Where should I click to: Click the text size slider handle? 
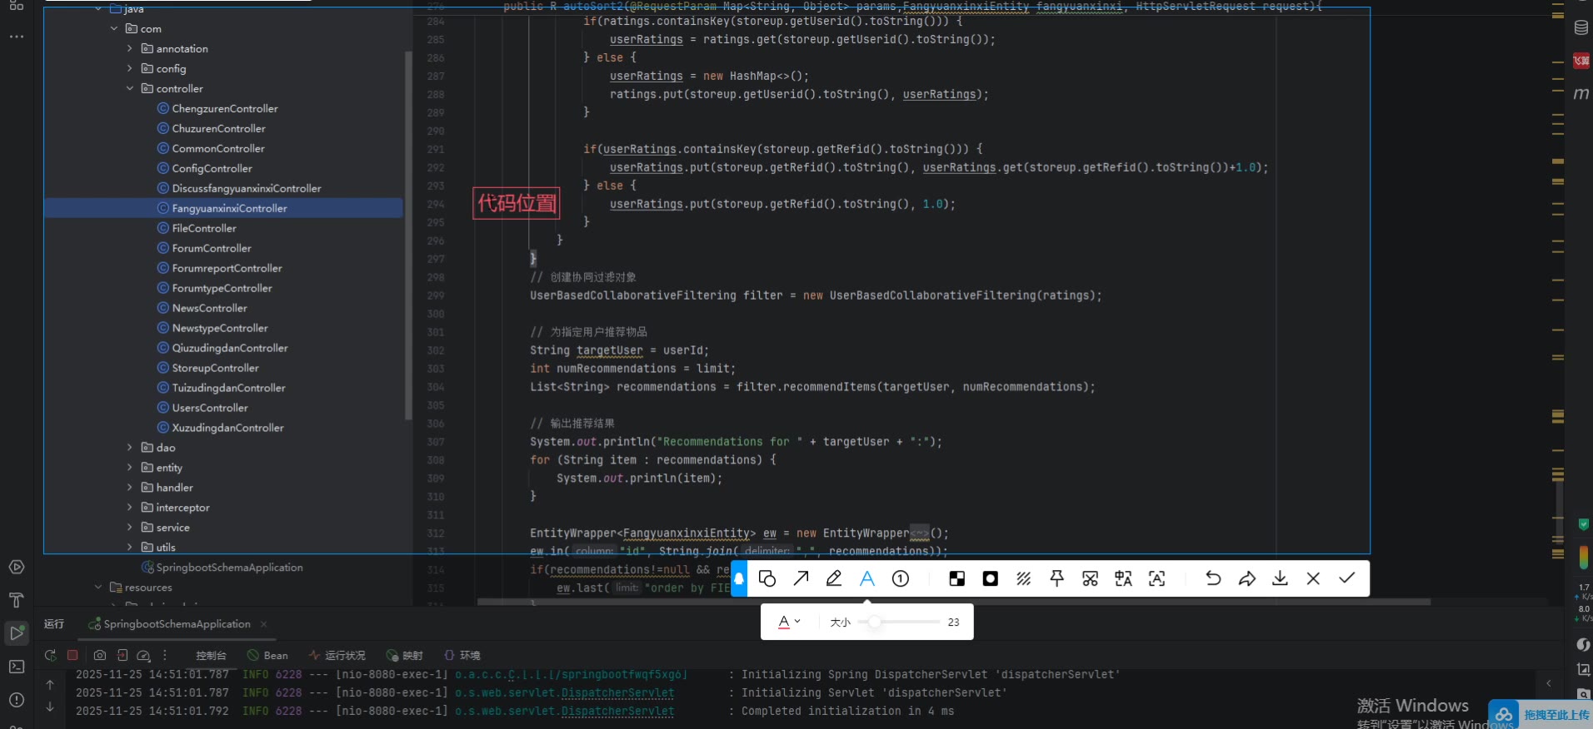(874, 622)
